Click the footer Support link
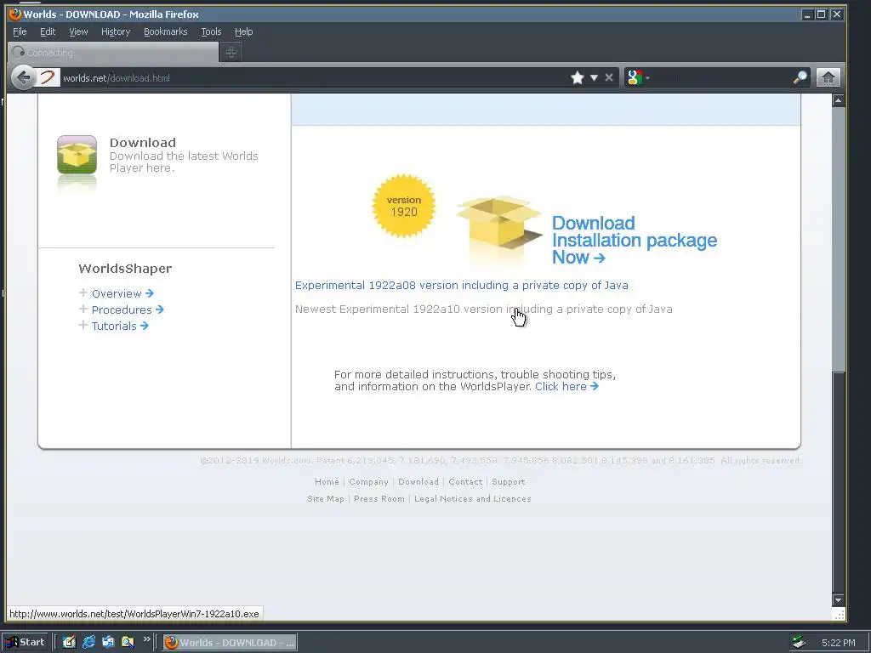The height and width of the screenshot is (653, 871). click(x=509, y=482)
